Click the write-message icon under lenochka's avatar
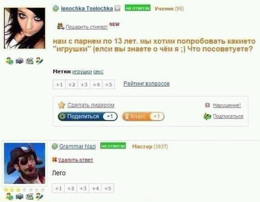 point(40,61)
